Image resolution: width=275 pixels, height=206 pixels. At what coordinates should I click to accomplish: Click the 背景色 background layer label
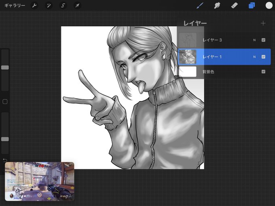tap(208, 72)
